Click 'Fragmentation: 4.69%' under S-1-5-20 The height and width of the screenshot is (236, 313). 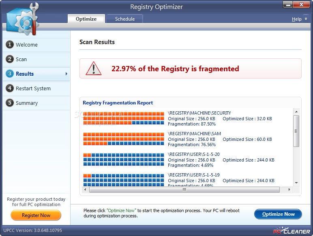191,165
